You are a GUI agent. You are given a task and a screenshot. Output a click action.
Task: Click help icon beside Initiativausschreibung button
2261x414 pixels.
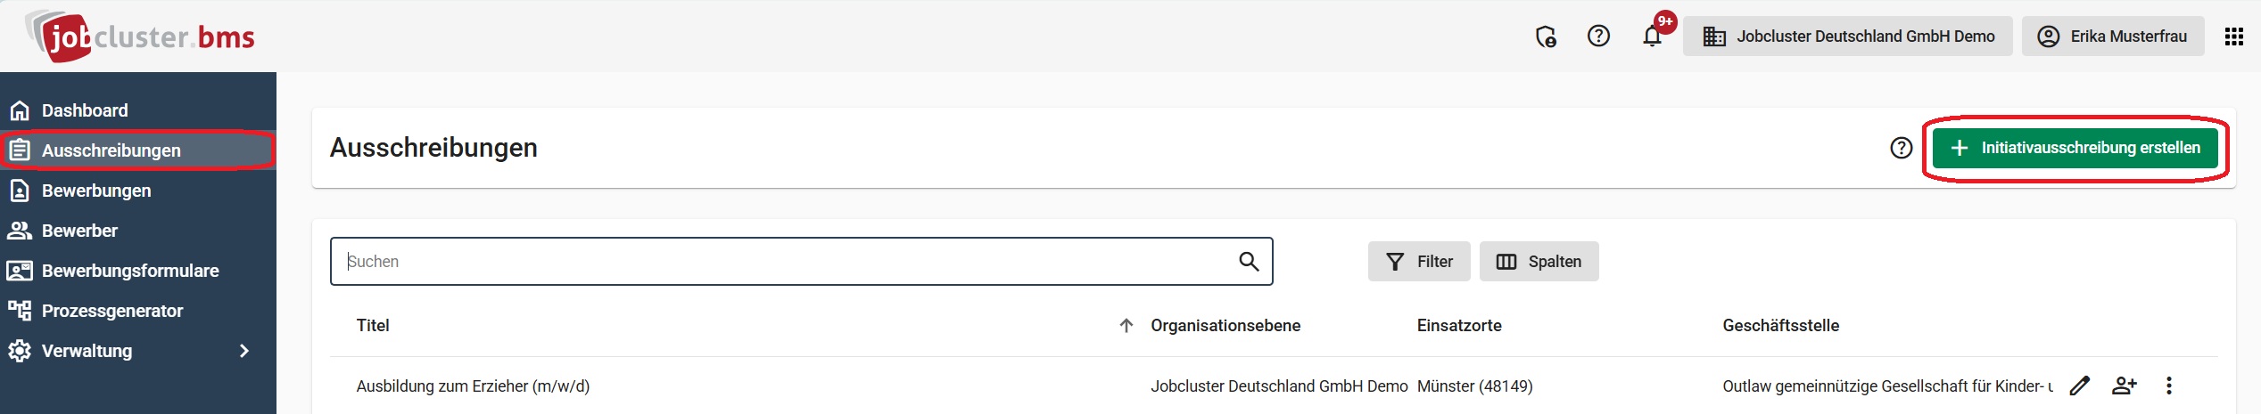[1902, 148]
